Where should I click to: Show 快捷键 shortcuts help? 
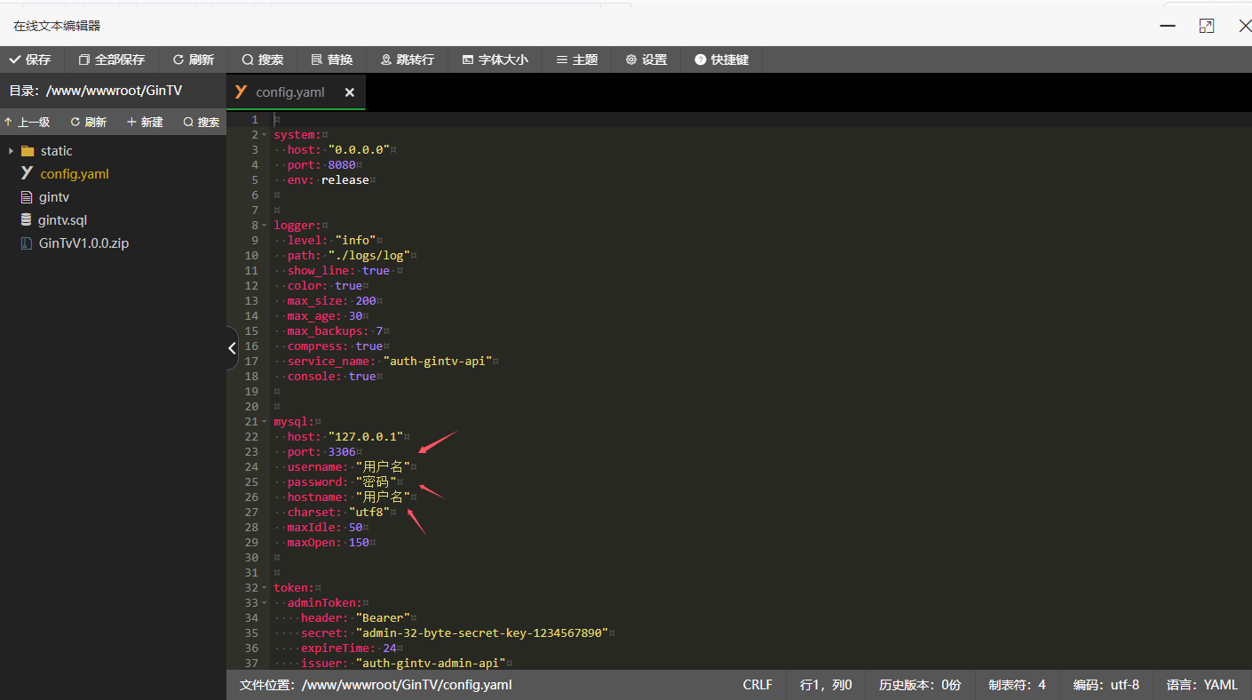722,60
